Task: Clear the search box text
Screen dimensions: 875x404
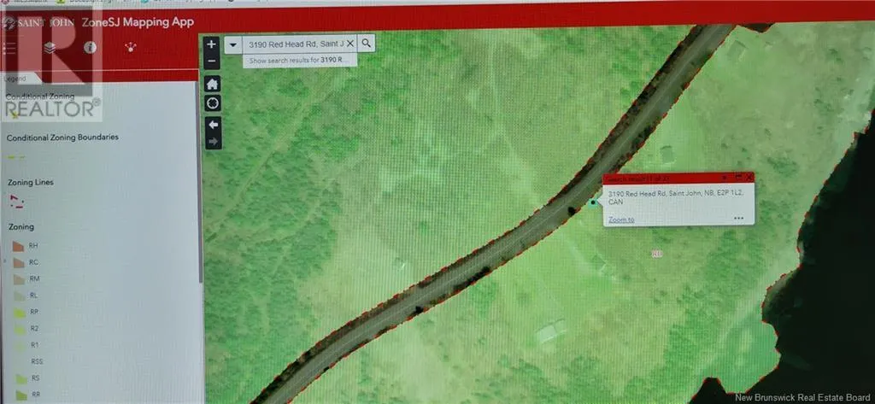Action: tap(350, 44)
